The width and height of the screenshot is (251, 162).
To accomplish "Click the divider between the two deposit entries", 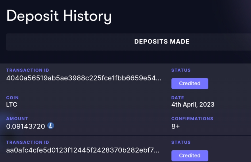I will click(x=125, y=135).
